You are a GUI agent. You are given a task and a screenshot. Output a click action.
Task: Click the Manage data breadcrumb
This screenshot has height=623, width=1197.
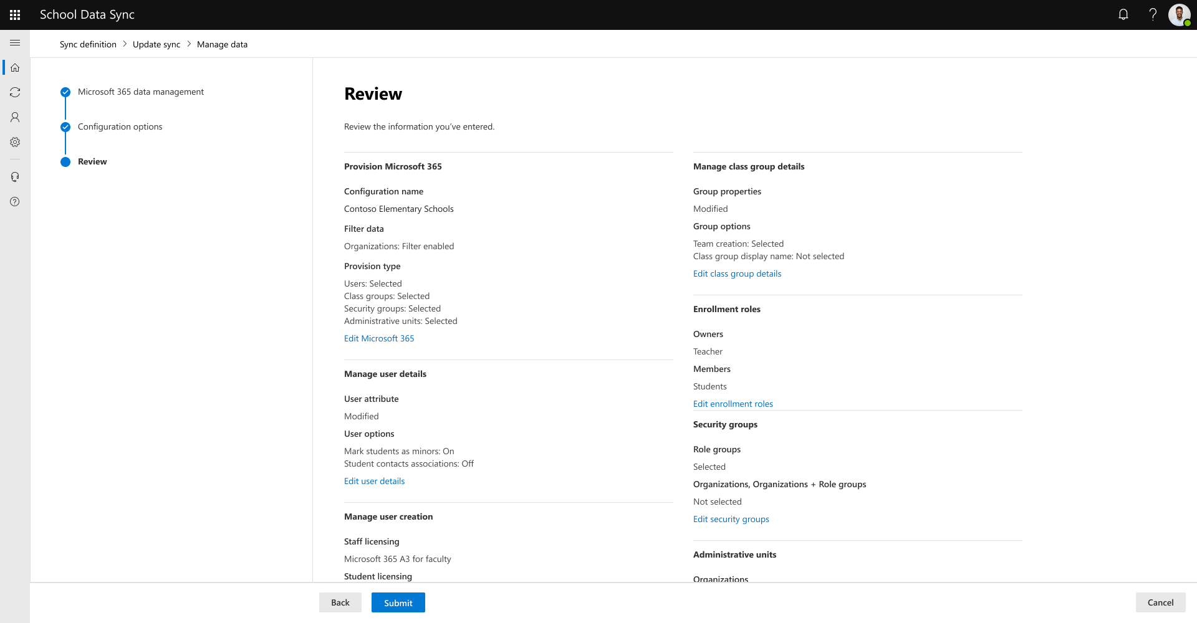point(222,44)
